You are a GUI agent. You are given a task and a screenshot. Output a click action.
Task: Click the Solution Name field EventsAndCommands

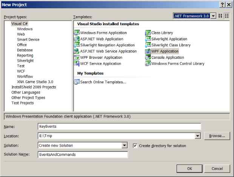83,154
